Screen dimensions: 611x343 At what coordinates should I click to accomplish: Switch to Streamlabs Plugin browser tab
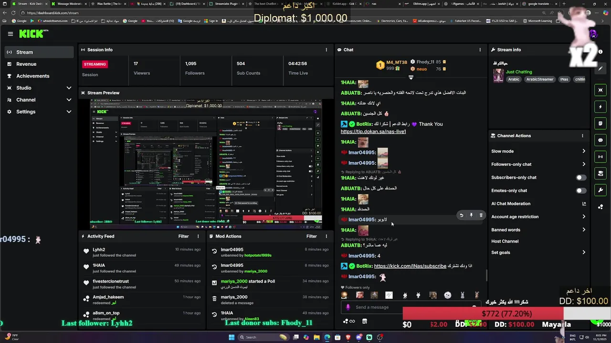pos(227,4)
